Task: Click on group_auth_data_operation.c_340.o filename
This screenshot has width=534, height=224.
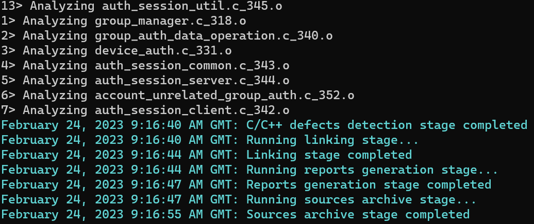Action: point(213,36)
